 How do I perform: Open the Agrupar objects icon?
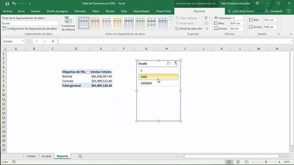click(207, 23)
